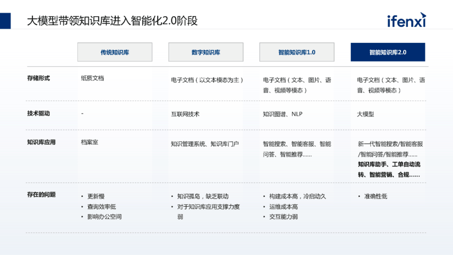
Task: Select the 数字知识库 column header
Action: (206, 52)
